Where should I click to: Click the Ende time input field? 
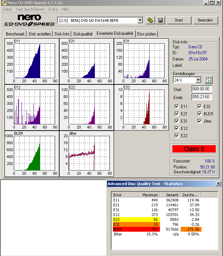point(202,97)
